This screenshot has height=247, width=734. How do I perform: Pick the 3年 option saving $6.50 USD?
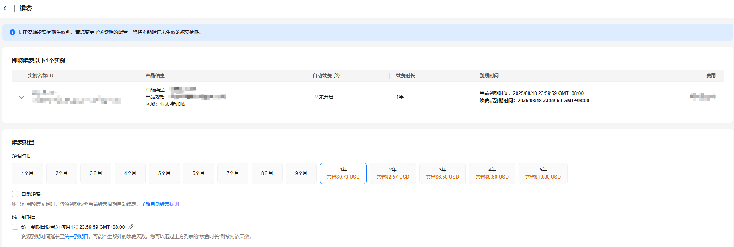click(x=442, y=173)
